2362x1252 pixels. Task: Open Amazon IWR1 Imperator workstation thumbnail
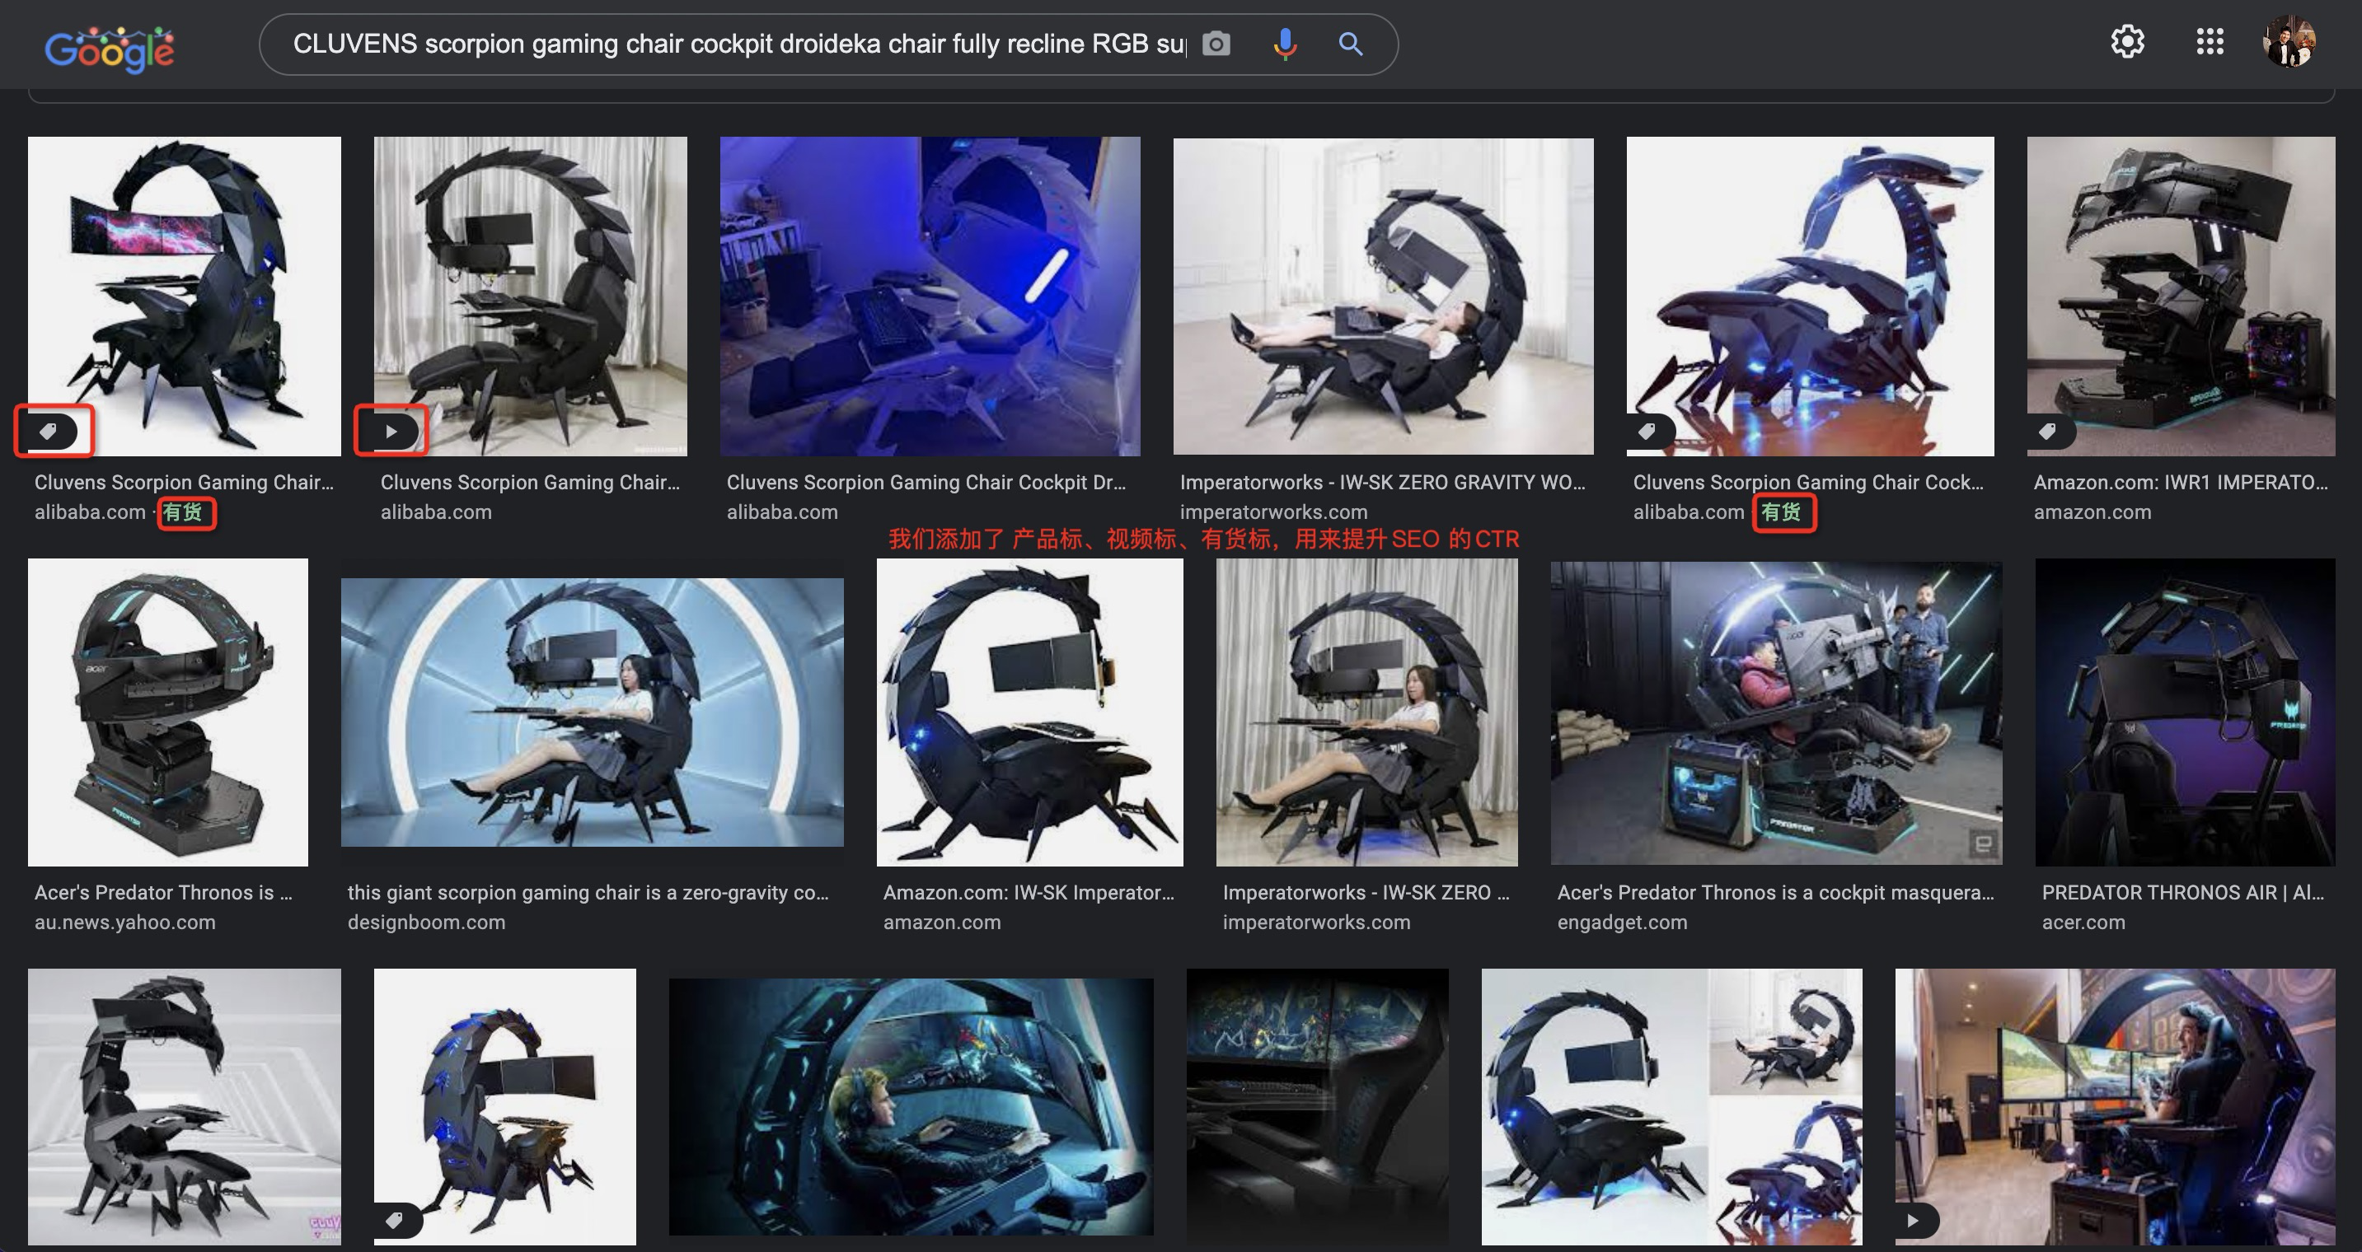2181,296
